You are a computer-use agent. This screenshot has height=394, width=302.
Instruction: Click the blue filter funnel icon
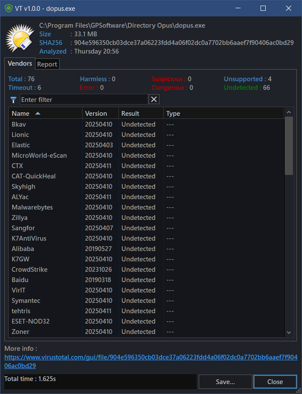point(13,100)
